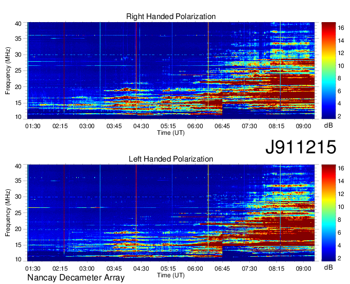Click the "03:45" time tick on the bottom plot

(x=114, y=269)
